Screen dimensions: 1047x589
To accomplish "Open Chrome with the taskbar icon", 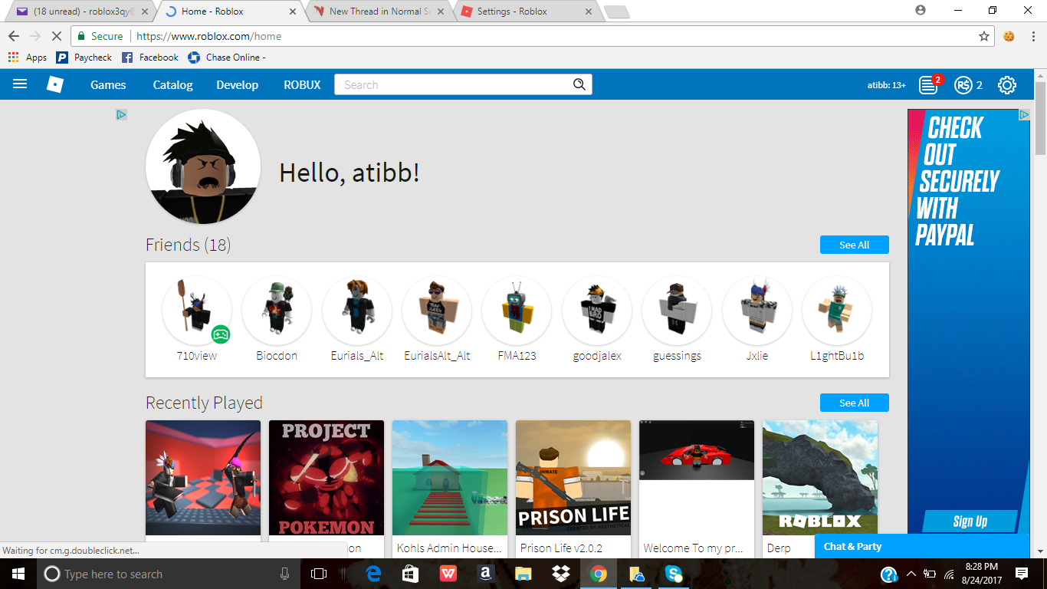I will [599, 573].
